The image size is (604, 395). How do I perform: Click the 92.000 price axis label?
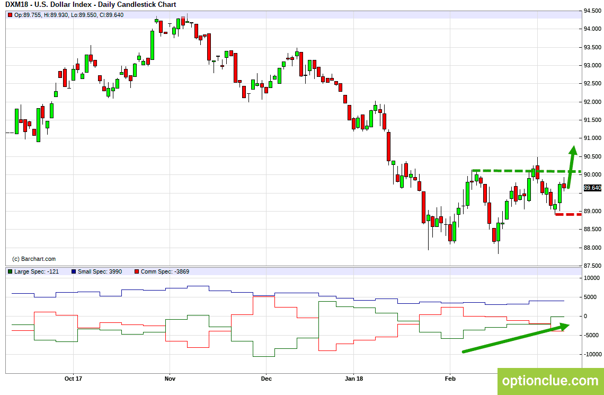click(x=593, y=102)
